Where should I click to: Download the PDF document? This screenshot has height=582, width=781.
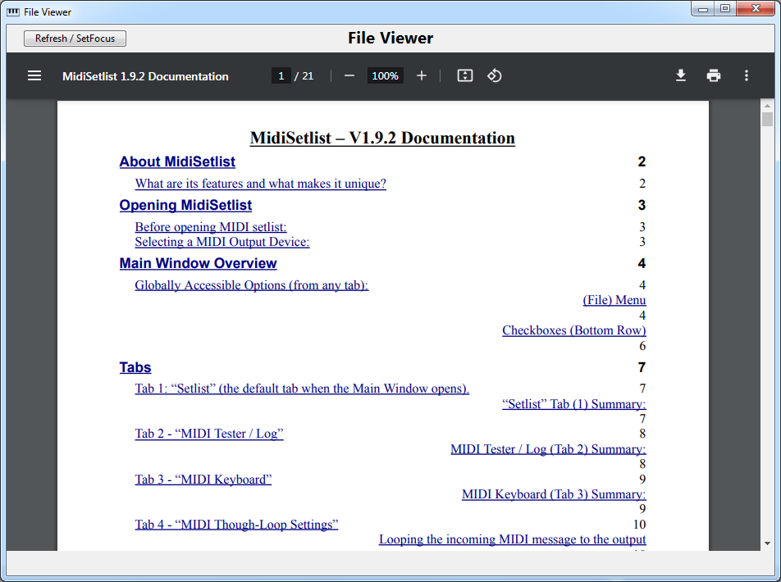pyautogui.click(x=680, y=75)
